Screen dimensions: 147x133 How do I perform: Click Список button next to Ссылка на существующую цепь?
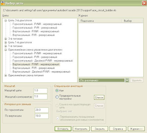tap(99, 106)
